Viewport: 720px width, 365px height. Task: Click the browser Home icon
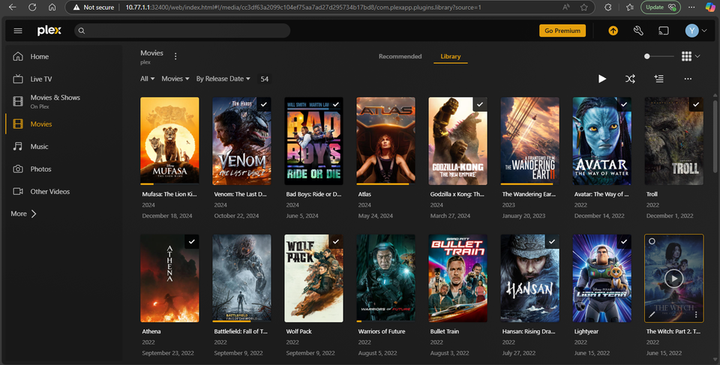(x=52, y=7)
